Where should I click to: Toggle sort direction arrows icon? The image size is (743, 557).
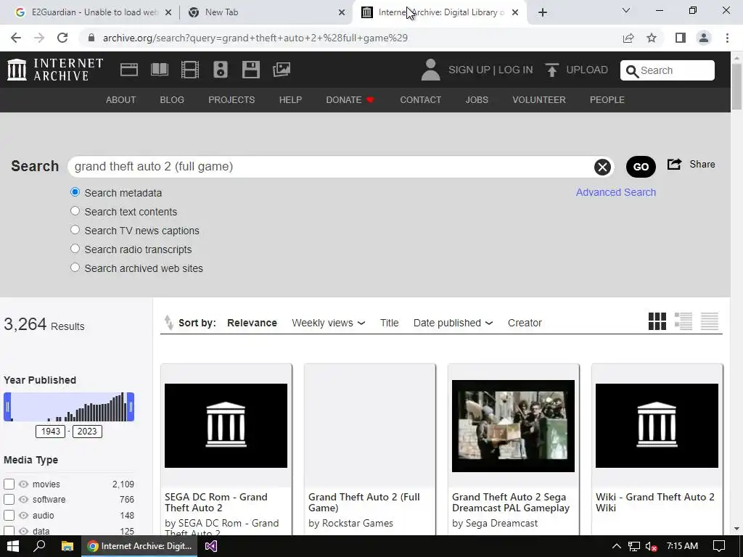tap(168, 323)
